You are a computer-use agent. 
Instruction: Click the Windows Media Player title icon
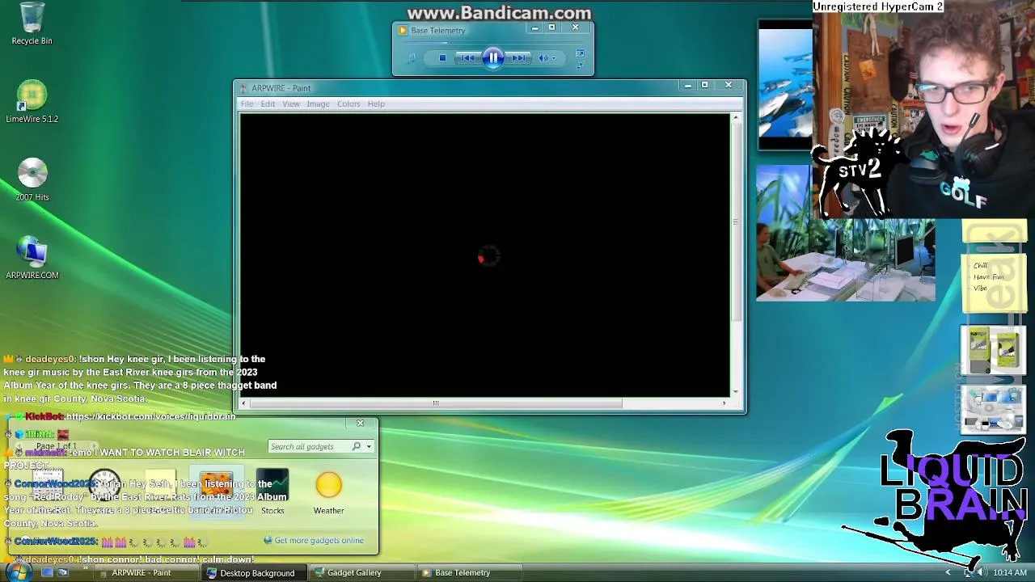tap(403, 31)
